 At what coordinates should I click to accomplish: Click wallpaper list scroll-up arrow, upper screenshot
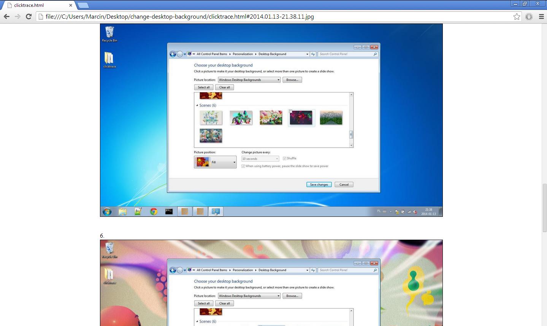tap(351, 95)
